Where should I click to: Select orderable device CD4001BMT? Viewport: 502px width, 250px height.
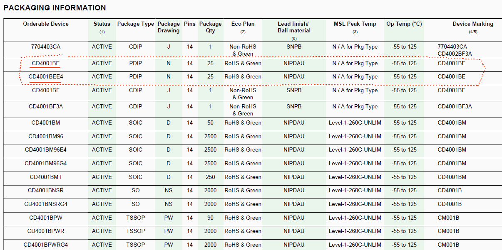[x=46, y=177]
